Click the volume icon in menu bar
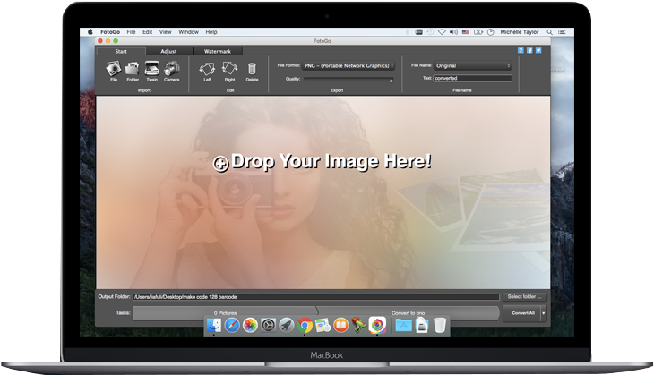The width and height of the screenshot is (654, 375). click(453, 32)
